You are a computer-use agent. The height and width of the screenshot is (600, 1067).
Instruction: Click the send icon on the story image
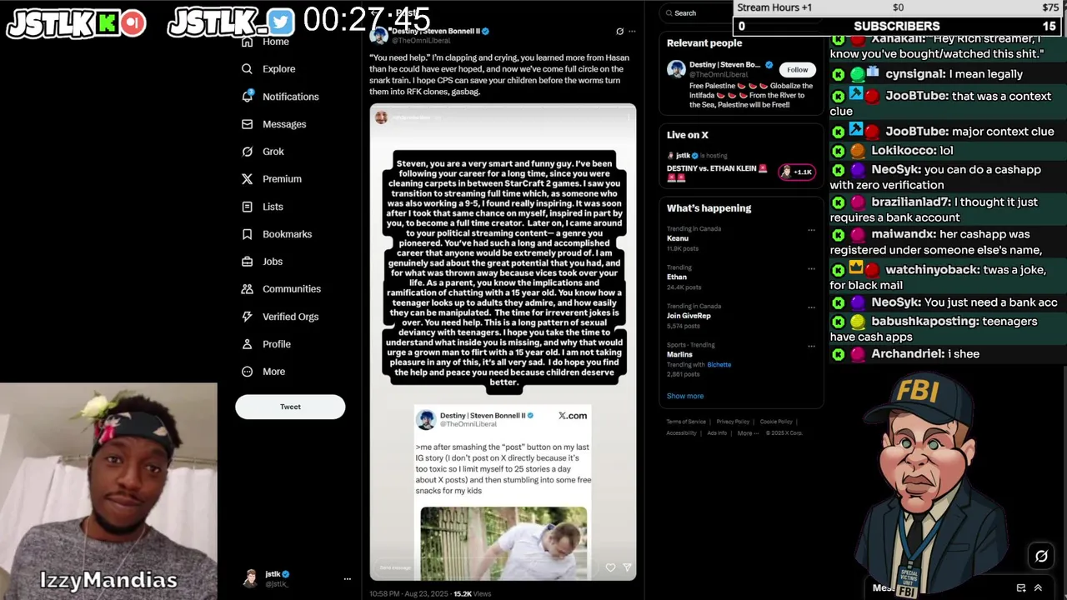point(627,567)
